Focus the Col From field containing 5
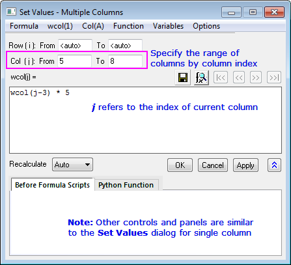 click(x=74, y=61)
